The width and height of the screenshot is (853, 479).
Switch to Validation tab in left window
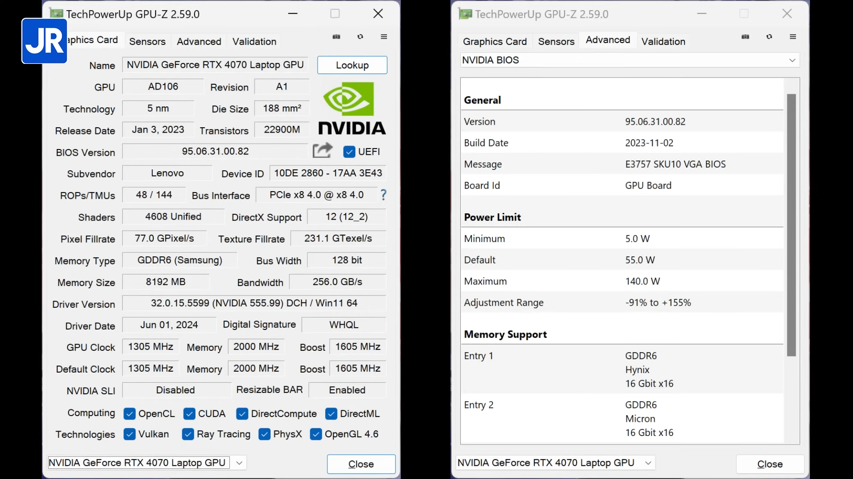254,41
